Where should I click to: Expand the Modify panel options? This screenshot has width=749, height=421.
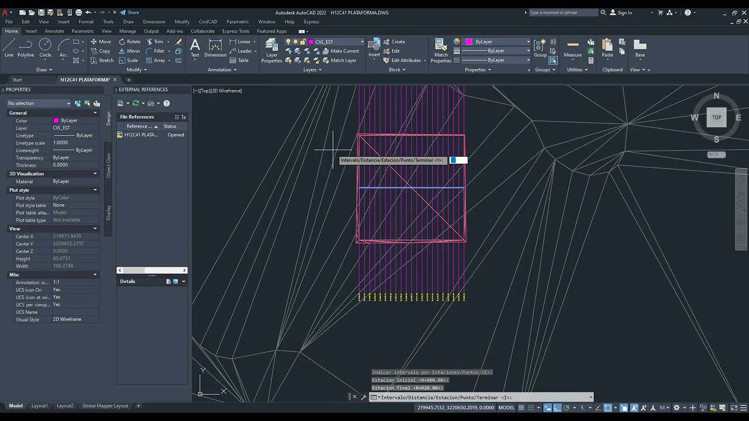(x=136, y=70)
